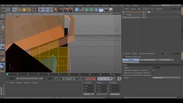Activate the Move tool
183x103 pixels.
pos(19,10)
